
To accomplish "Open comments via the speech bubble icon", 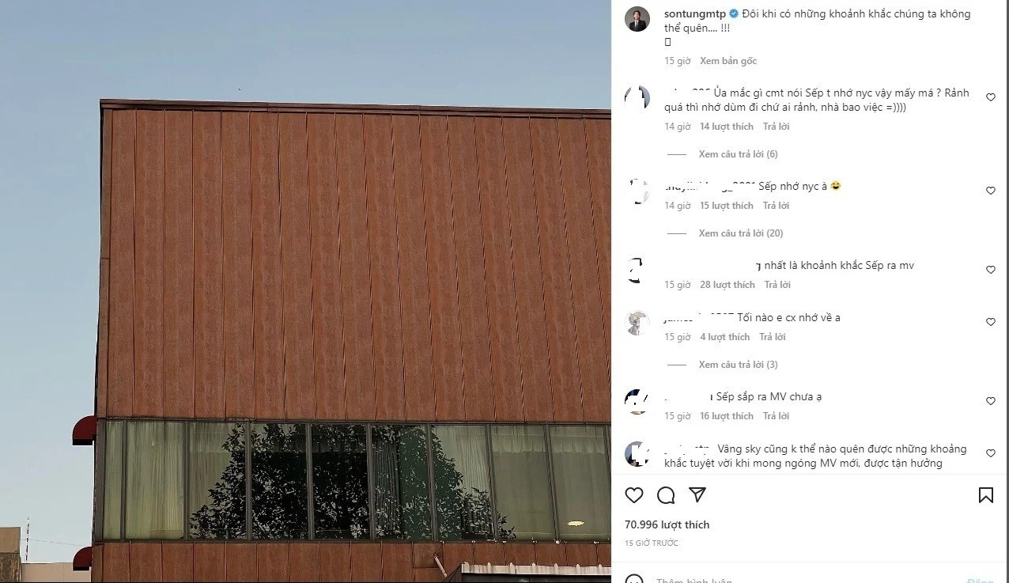I will (x=666, y=495).
